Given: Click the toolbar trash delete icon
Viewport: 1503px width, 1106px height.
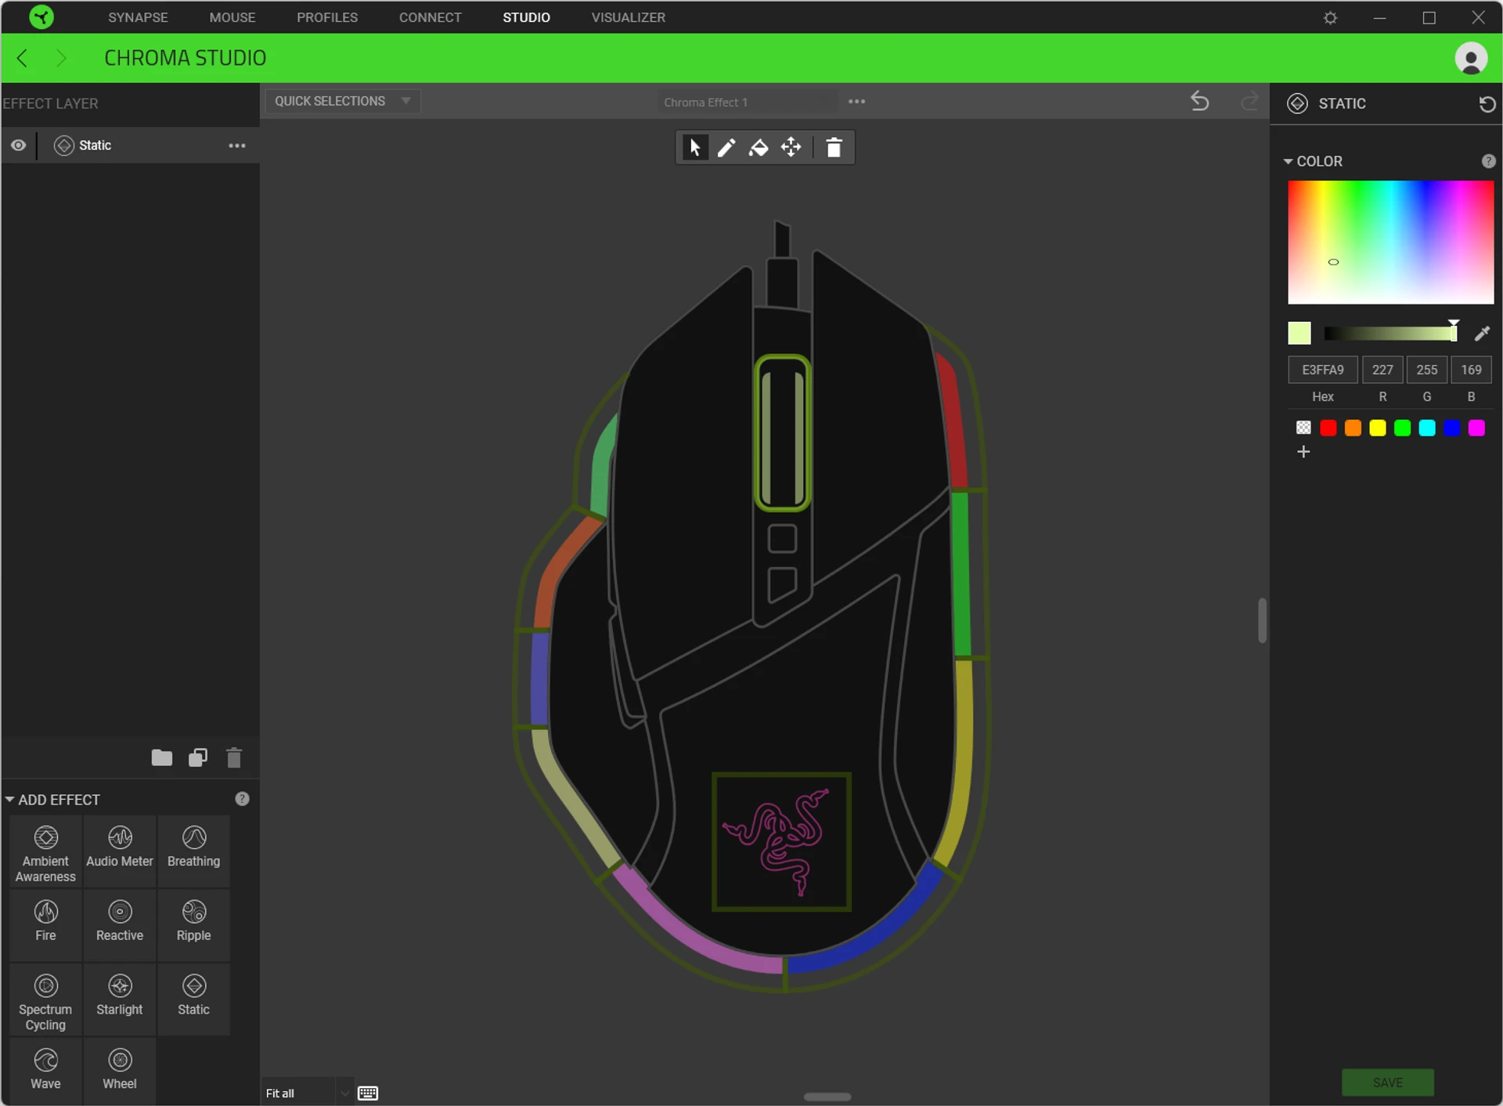Looking at the screenshot, I should tap(834, 147).
